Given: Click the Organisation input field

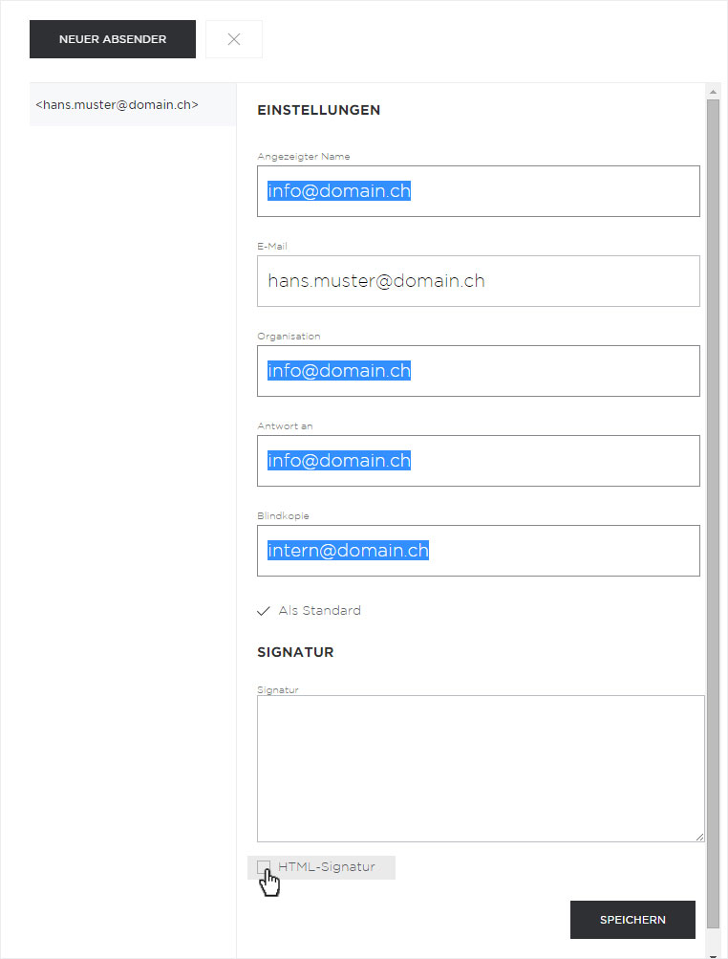Looking at the screenshot, I should (x=478, y=371).
